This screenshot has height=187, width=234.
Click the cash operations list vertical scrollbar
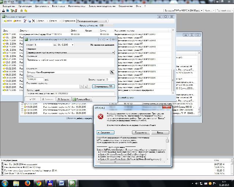[173, 61]
